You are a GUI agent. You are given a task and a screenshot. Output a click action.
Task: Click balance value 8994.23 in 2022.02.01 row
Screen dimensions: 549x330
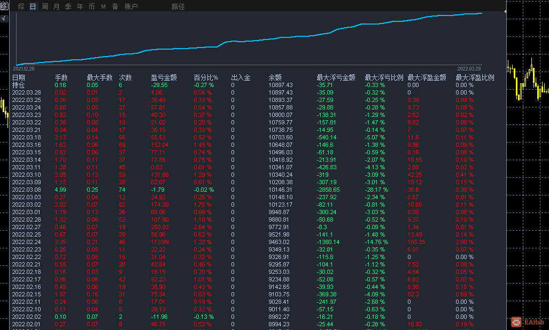tap(279, 325)
